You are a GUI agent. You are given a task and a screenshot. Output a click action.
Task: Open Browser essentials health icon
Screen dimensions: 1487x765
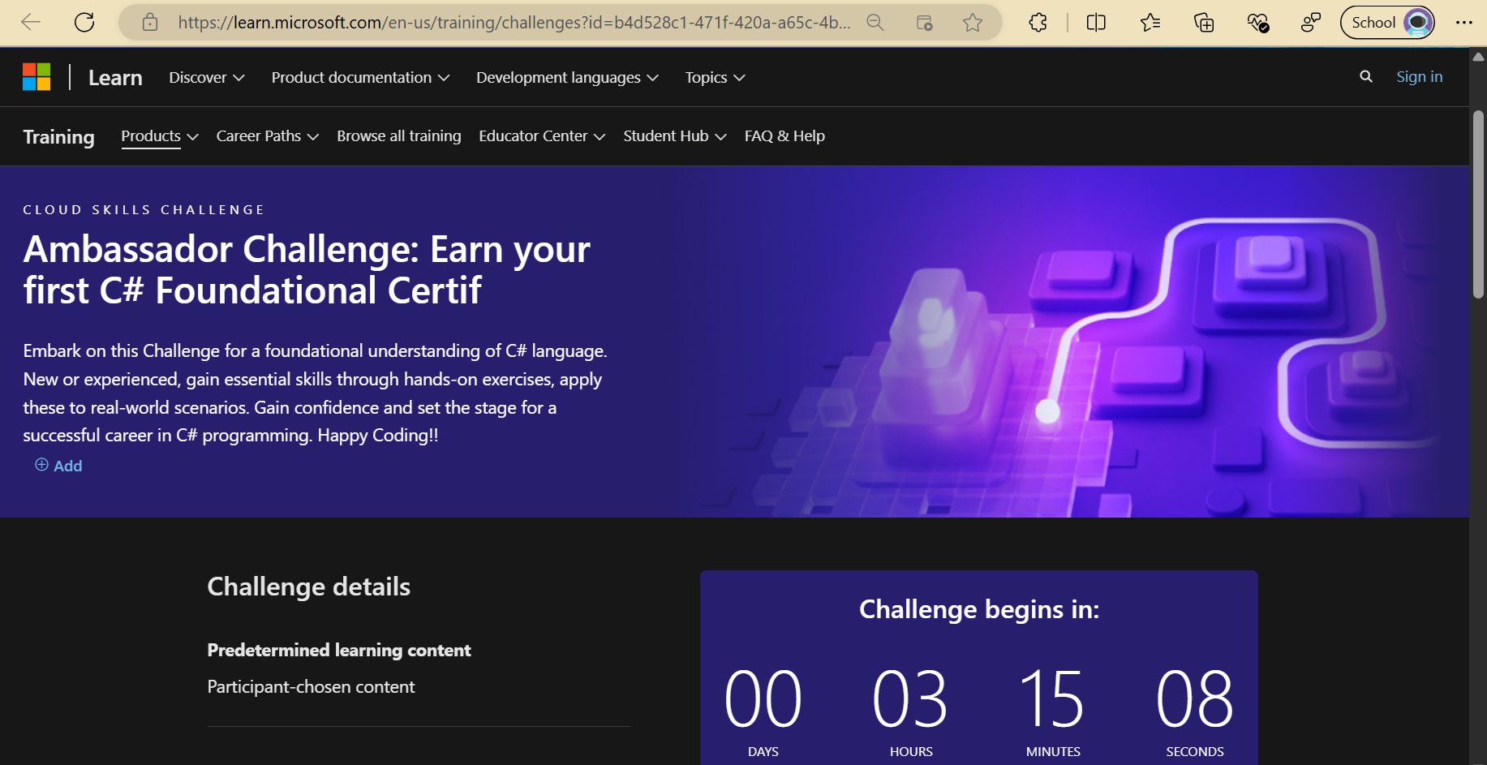click(1257, 22)
